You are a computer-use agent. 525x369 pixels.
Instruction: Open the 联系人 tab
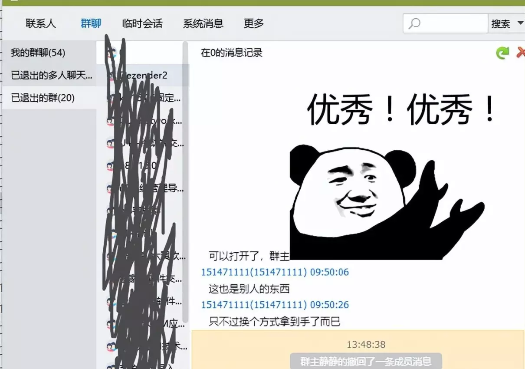coord(41,23)
